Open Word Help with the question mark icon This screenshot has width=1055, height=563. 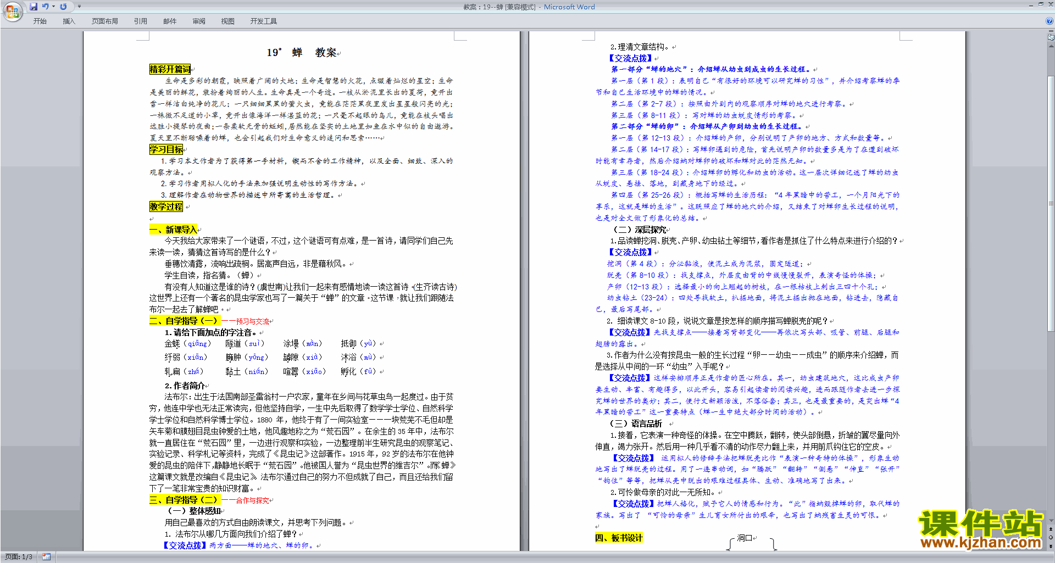coord(1050,21)
